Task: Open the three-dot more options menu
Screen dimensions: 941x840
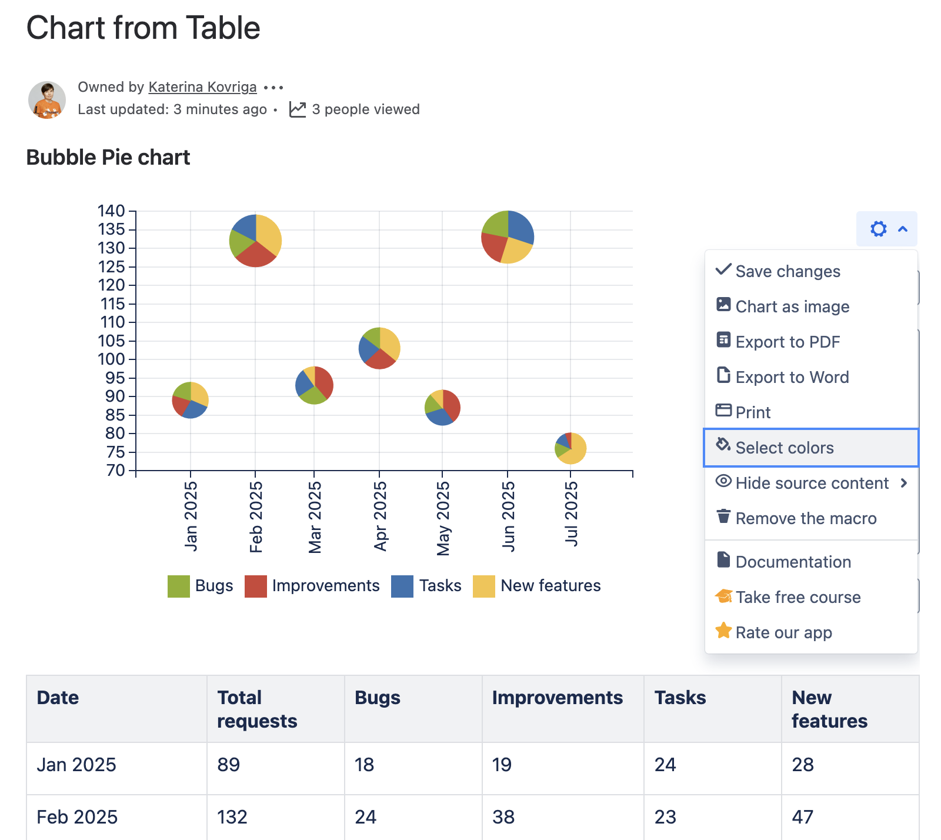Action: [x=273, y=88]
